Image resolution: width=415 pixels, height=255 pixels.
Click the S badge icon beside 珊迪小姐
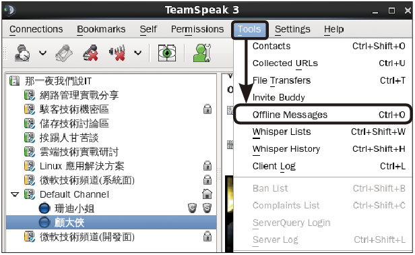(x=207, y=208)
